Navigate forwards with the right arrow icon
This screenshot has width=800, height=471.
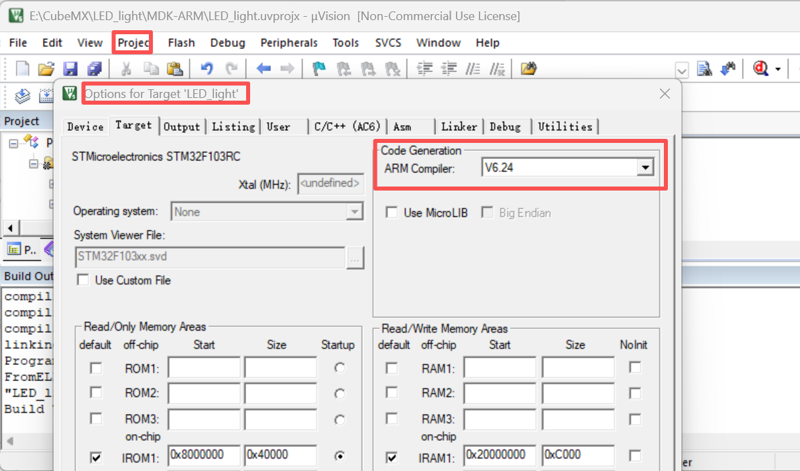click(x=287, y=68)
